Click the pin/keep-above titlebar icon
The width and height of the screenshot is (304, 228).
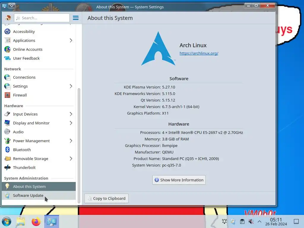tap(12, 6)
